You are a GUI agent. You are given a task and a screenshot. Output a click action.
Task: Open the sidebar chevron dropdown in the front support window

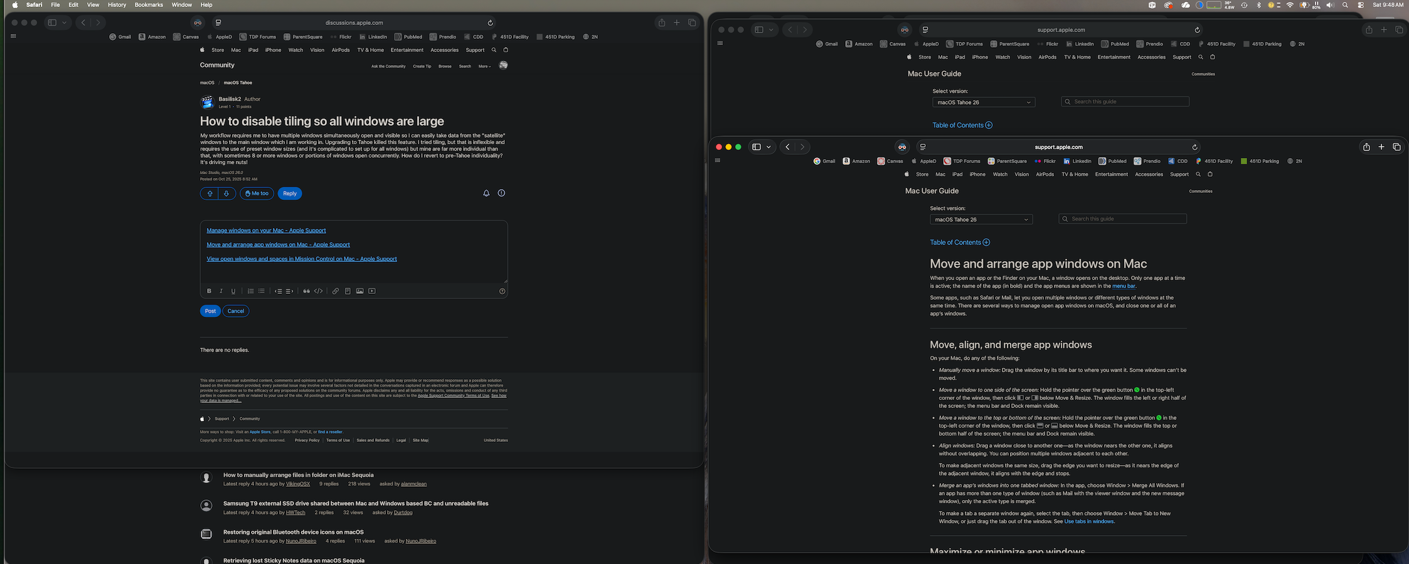point(768,147)
